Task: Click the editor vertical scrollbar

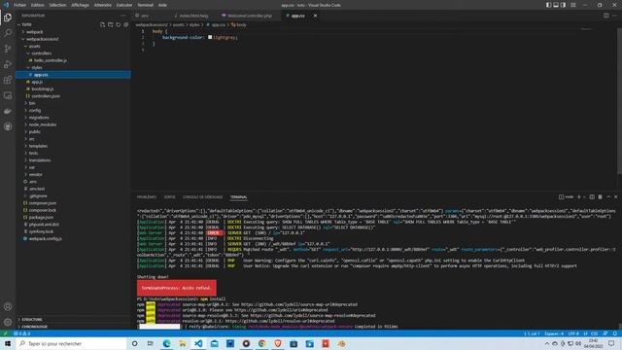Action: point(619,102)
